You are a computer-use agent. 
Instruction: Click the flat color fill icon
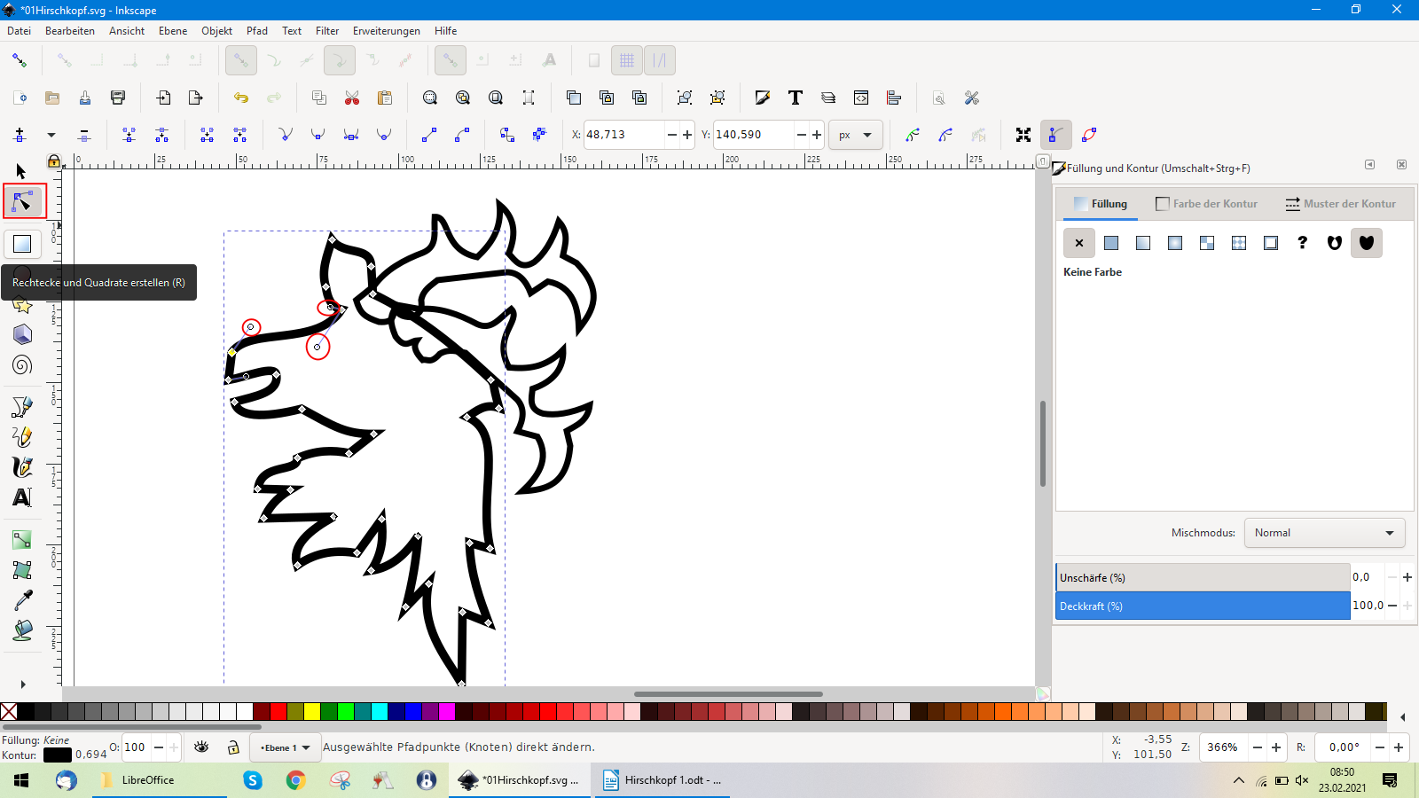1111,243
